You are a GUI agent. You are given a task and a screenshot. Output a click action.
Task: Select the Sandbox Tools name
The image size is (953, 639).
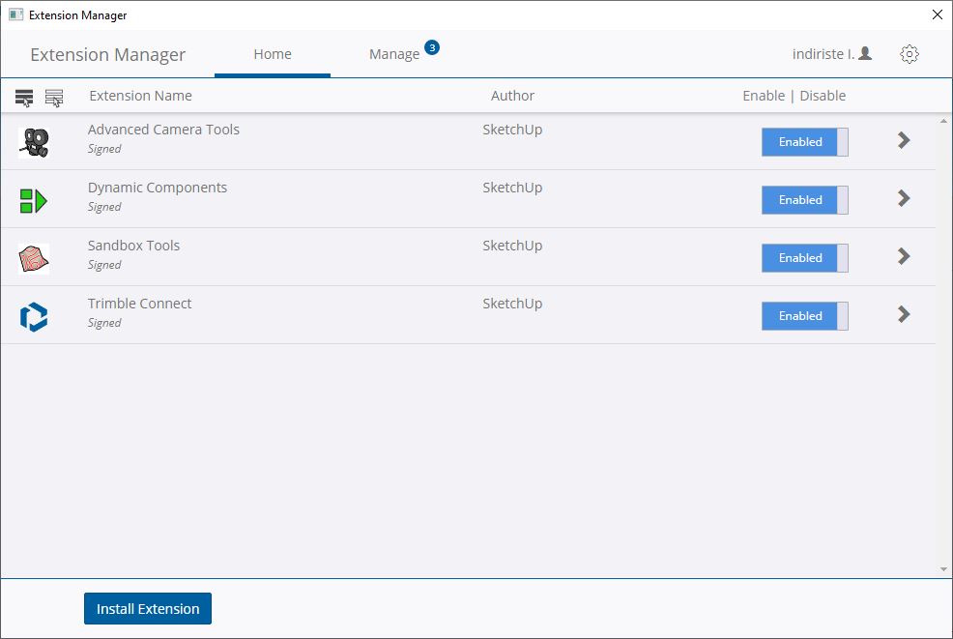tap(133, 246)
